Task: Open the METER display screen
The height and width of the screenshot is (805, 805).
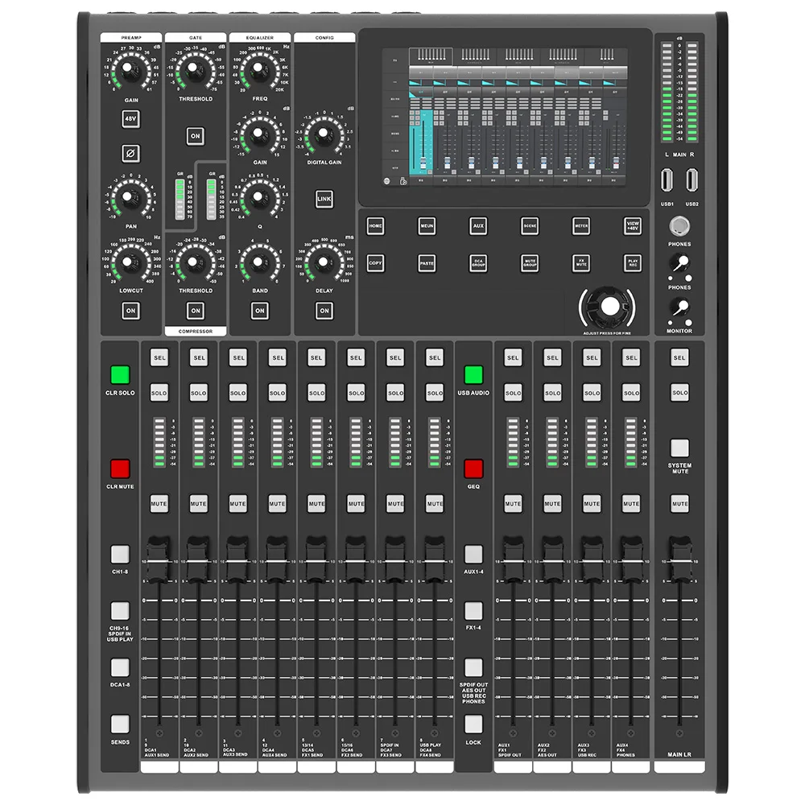Action: pos(581,226)
